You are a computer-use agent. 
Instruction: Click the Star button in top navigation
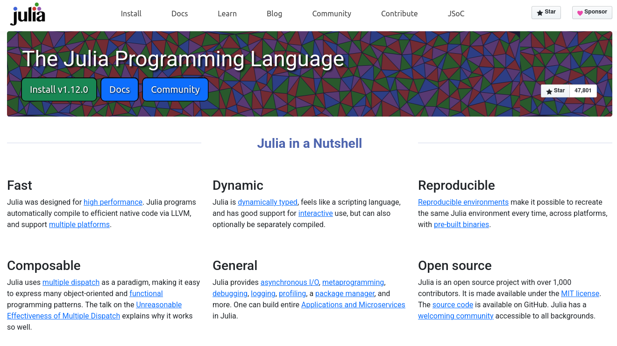(x=546, y=13)
